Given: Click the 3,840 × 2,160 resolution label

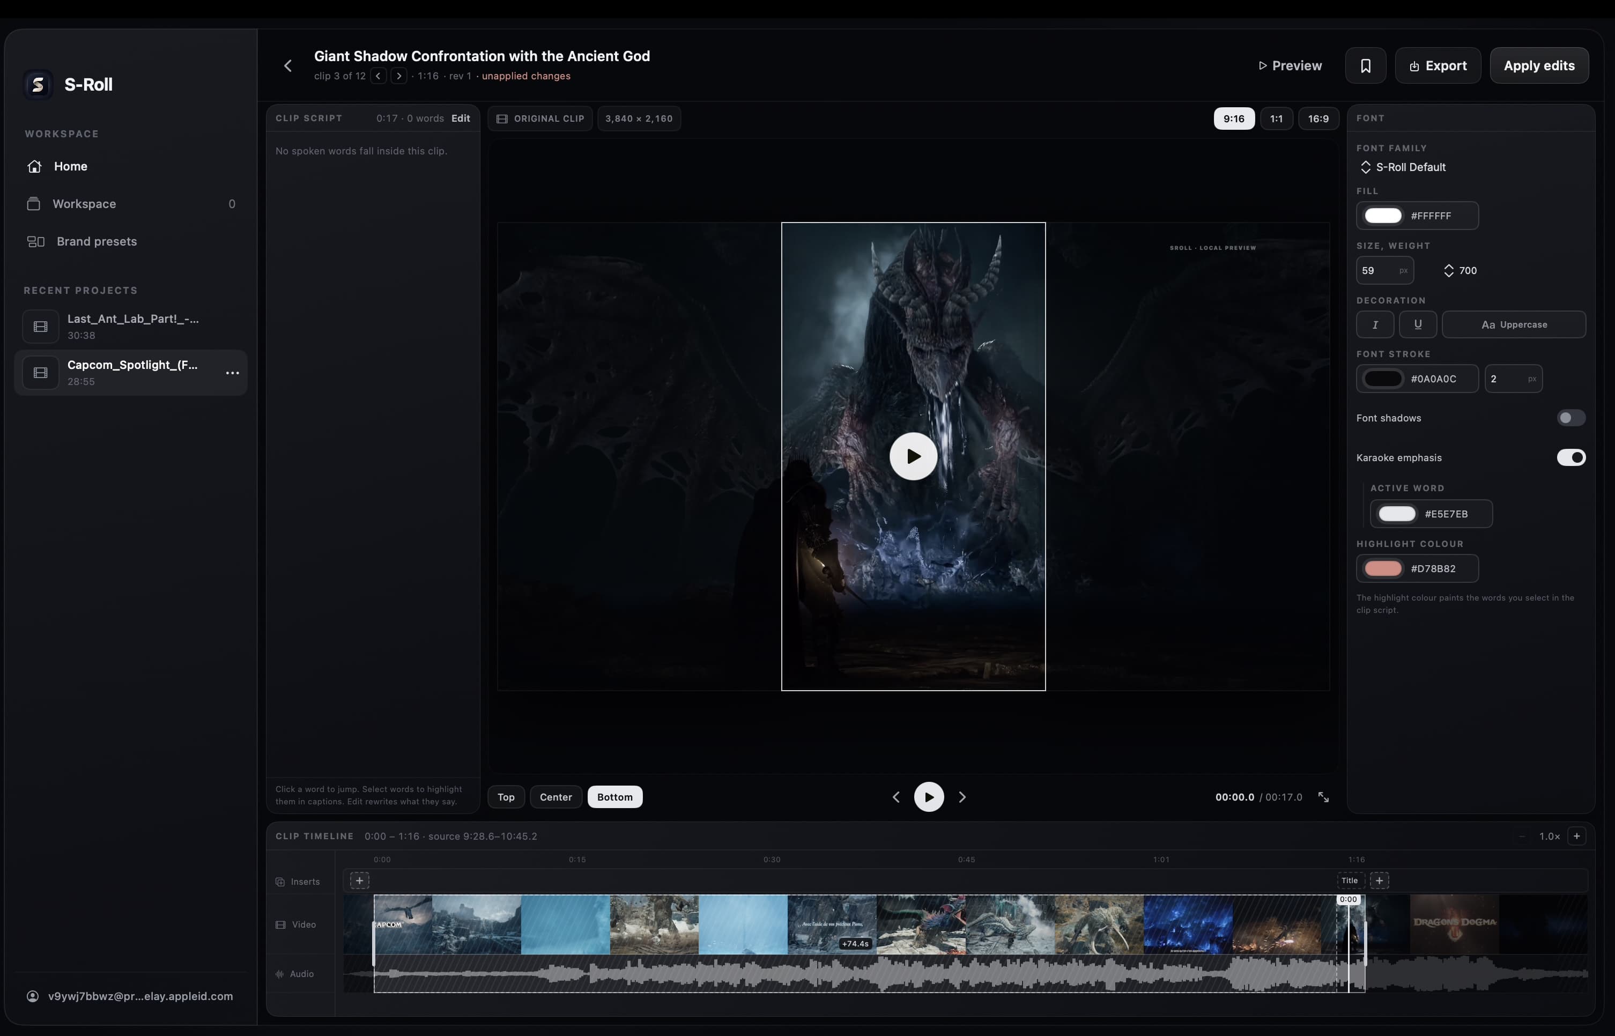Looking at the screenshot, I should (639, 119).
